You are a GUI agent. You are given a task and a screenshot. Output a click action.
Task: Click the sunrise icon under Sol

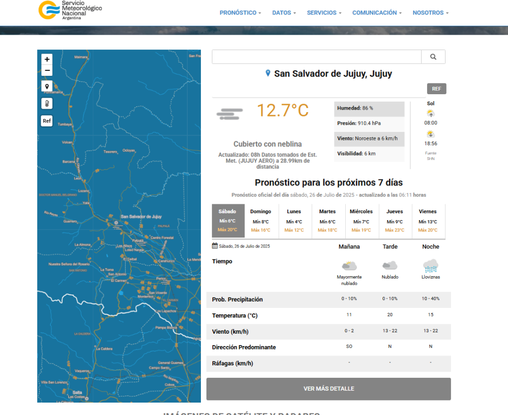(431, 113)
